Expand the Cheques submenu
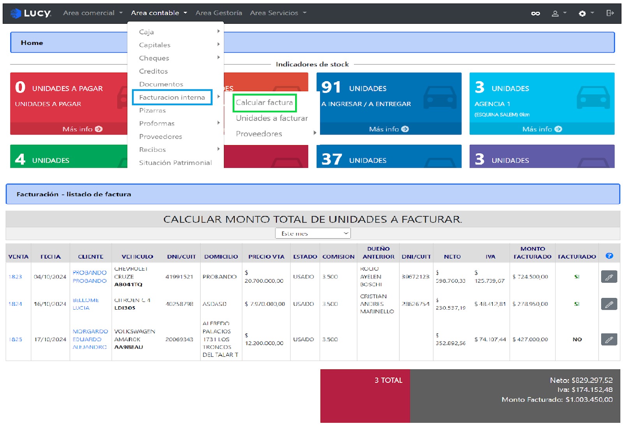The height and width of the screenshot is (427, 623). (175, 58)
